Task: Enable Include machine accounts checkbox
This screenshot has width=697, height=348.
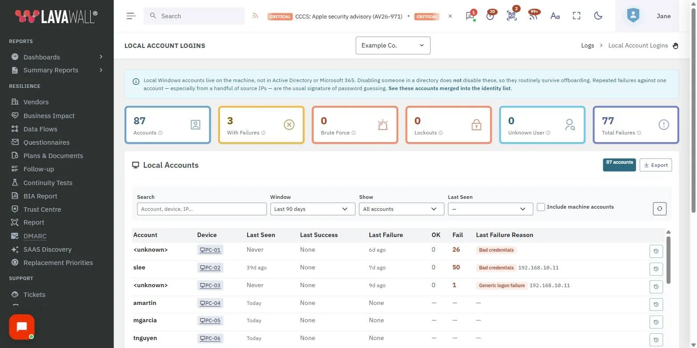Action: coord(541,207)
